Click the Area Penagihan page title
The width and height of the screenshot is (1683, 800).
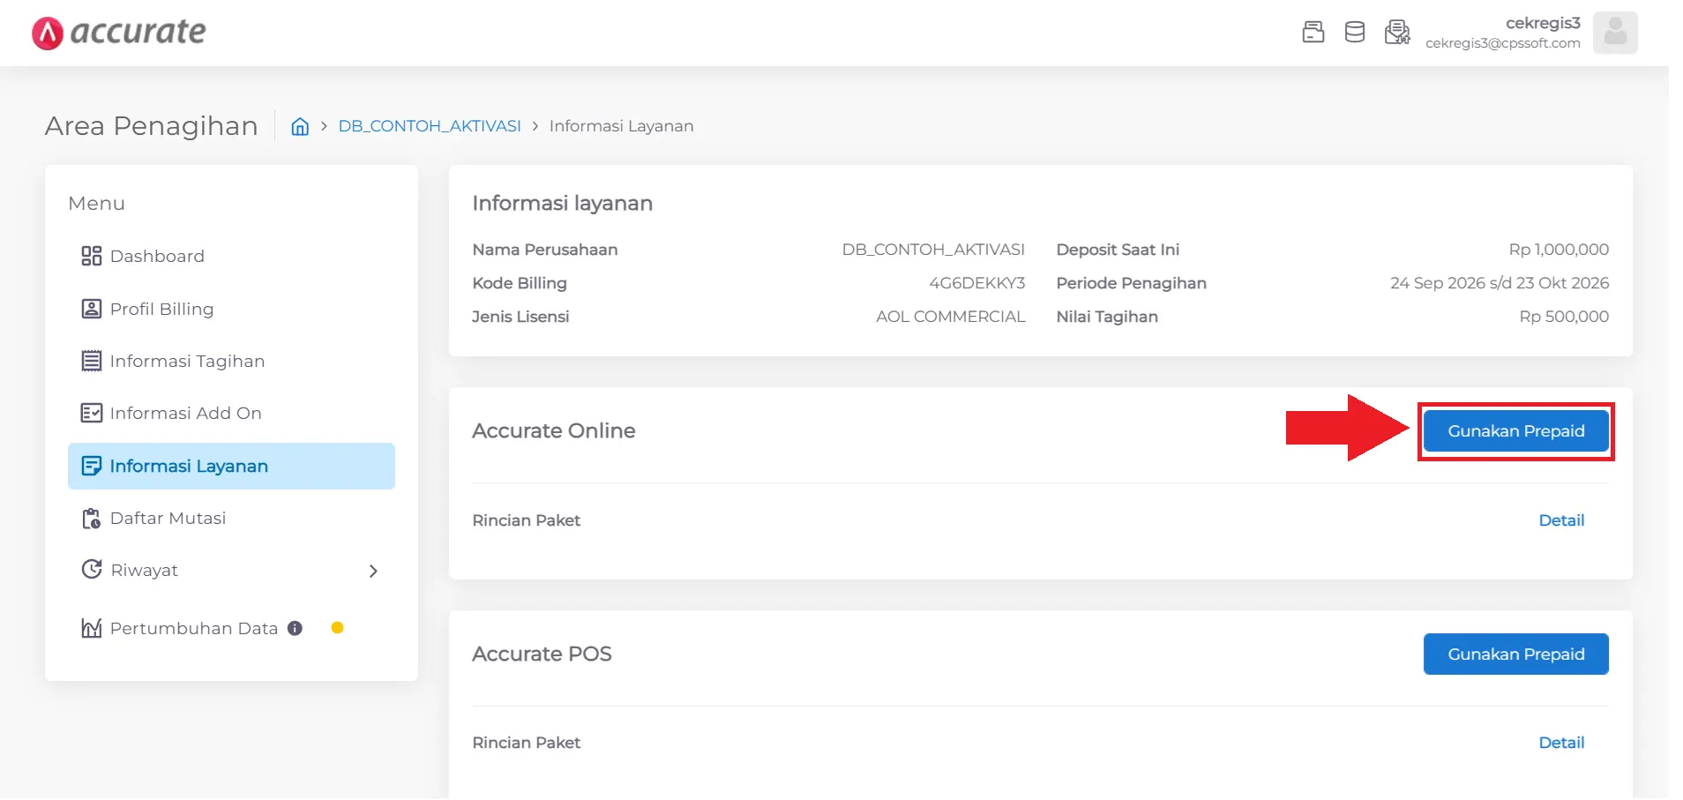(x=152, y=126)
